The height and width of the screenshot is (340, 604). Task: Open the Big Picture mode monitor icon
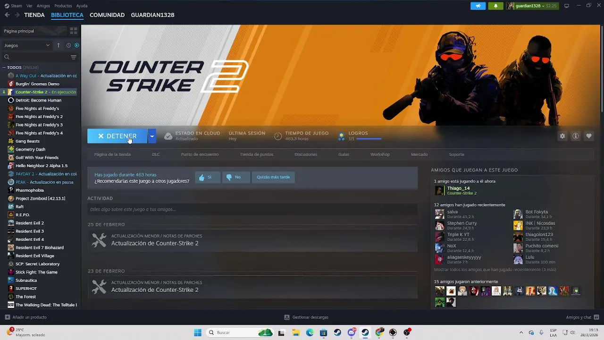567,6
